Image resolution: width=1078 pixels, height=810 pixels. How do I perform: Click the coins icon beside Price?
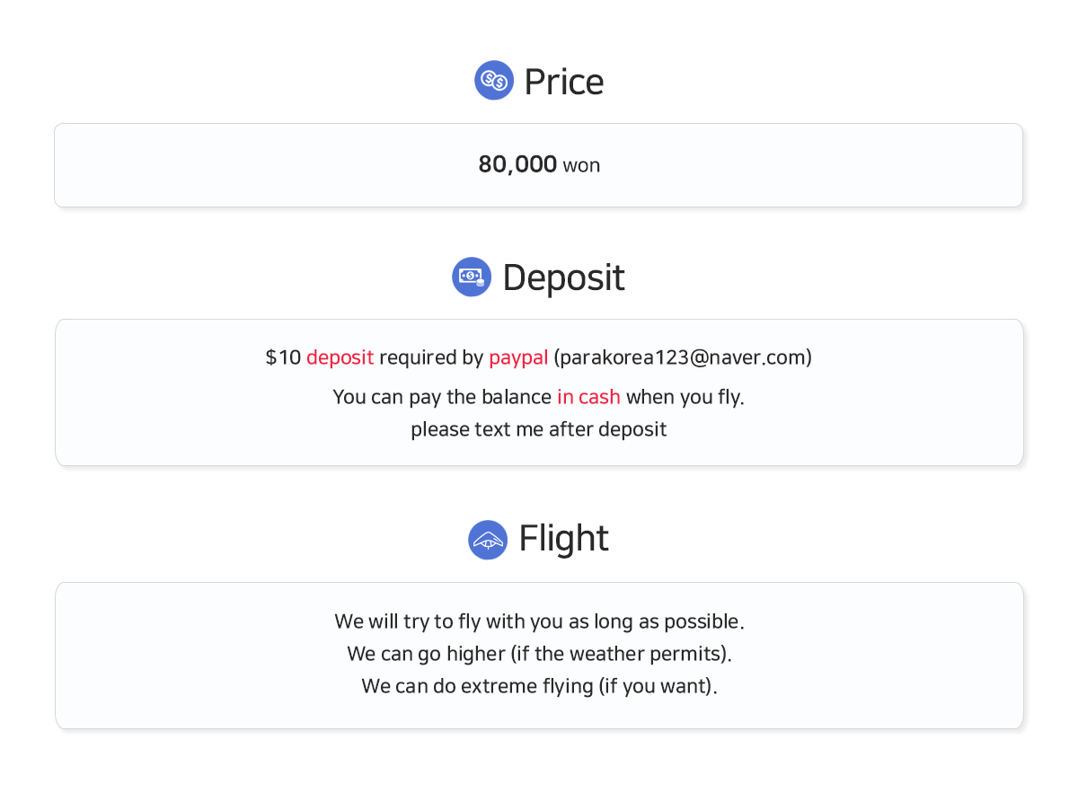click(x=494, y=80)
